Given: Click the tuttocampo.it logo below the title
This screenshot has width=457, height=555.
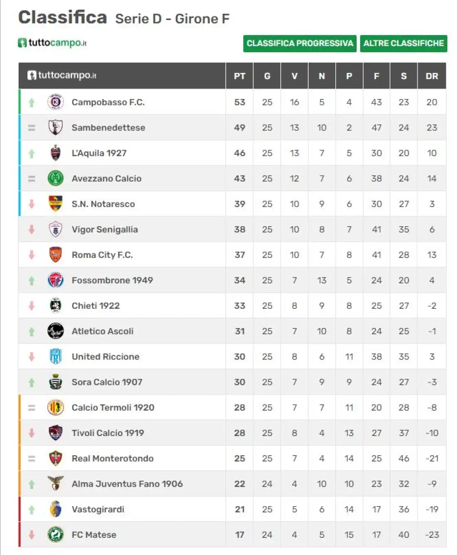Looking at the screenshot, I should (52, 43).
